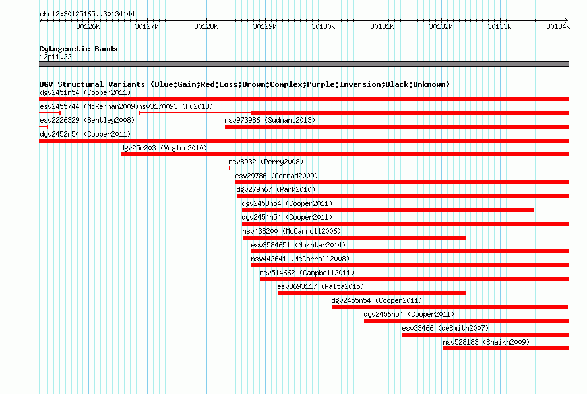The width and height of the screenshot is (587, 394).
Task: Open dgv2454n54 (Cooper2011) variant label
Action: (x=287, y=217)
